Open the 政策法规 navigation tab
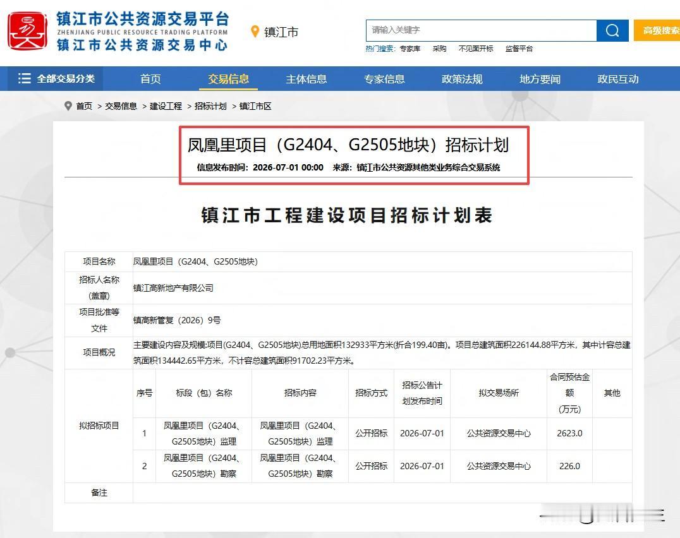680x538 pixels. click(462, 79)
